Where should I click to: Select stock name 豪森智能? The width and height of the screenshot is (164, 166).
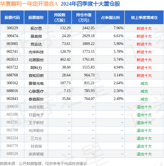36,154
